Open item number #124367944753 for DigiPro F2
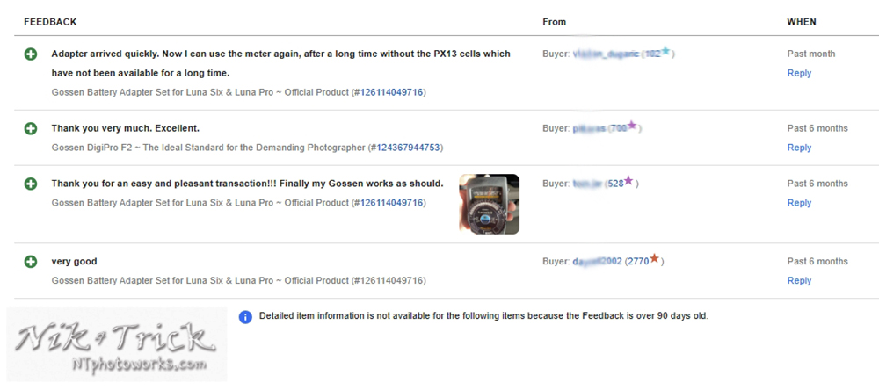The image size is (879, 390). (x=408, y=148)
